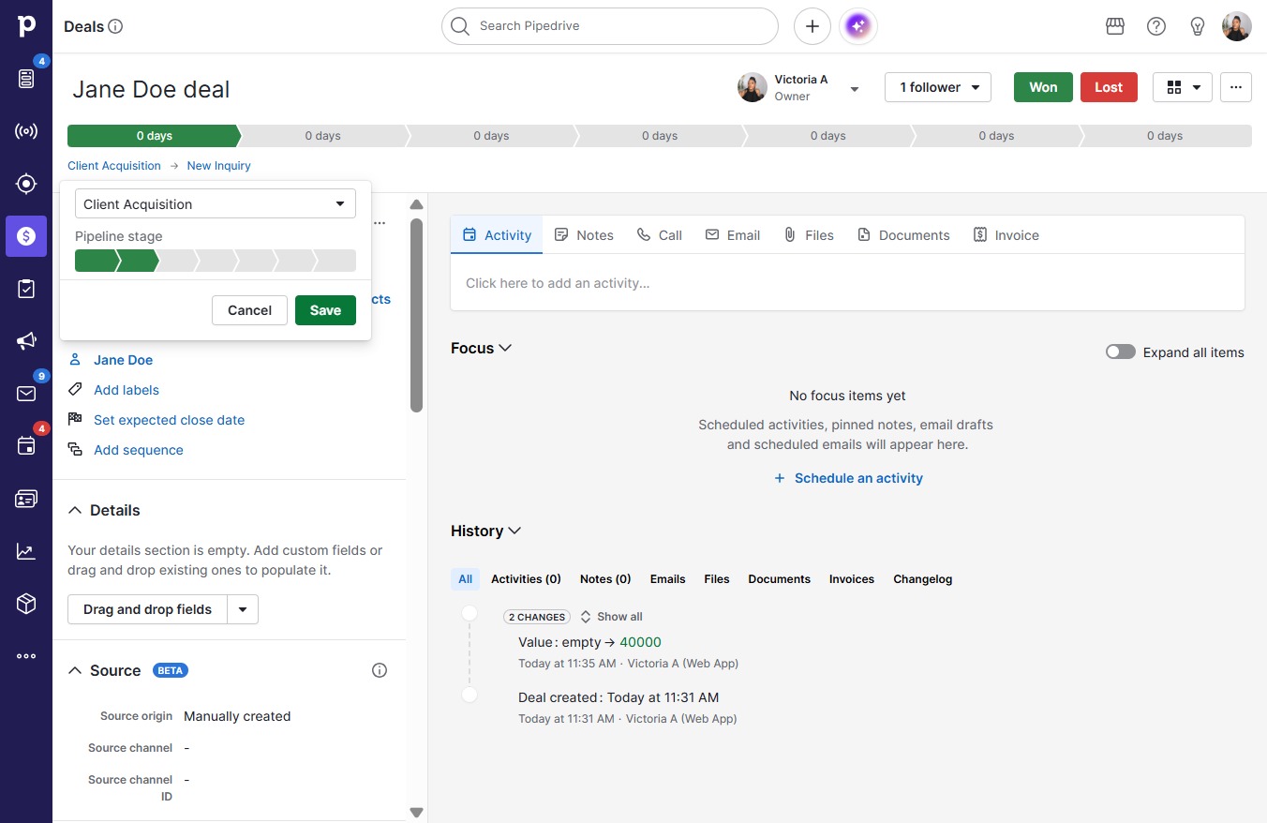Open the Mail envelope sidebar icon
1267x823 pixels.
click(26, 394)
